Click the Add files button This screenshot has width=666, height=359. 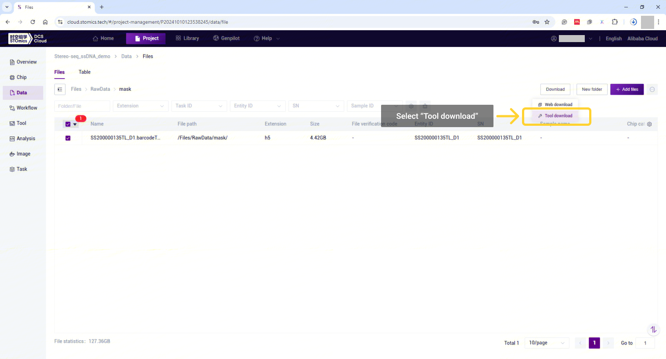pos(626,89)
